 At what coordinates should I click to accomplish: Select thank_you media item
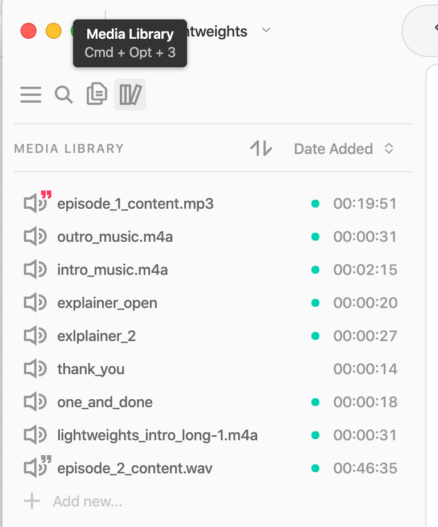click(x=91, y=369)
